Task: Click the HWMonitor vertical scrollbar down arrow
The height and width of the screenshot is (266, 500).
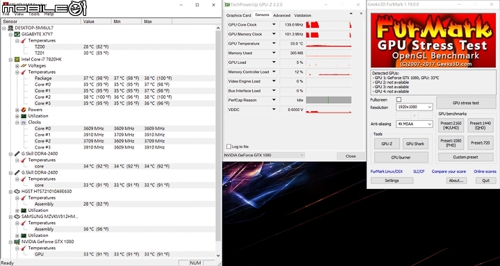Action: coord(218,256)
